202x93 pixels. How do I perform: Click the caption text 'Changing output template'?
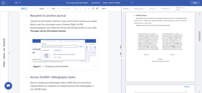tap(56, 67)
